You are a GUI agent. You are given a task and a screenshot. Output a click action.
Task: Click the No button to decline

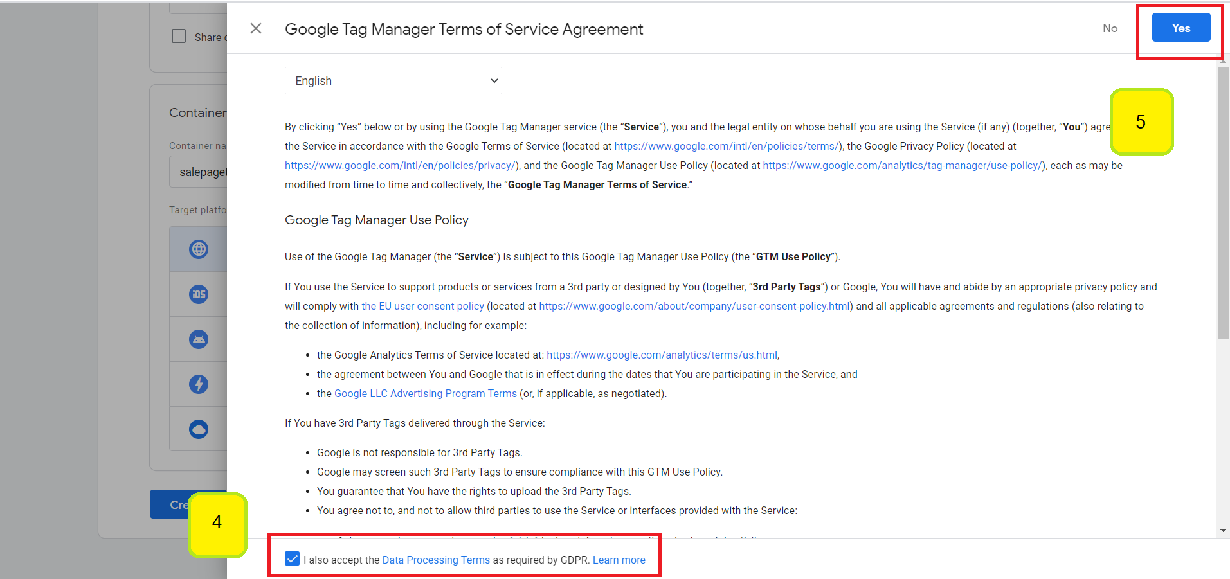pyautogui.click(x=1110, y=28)
